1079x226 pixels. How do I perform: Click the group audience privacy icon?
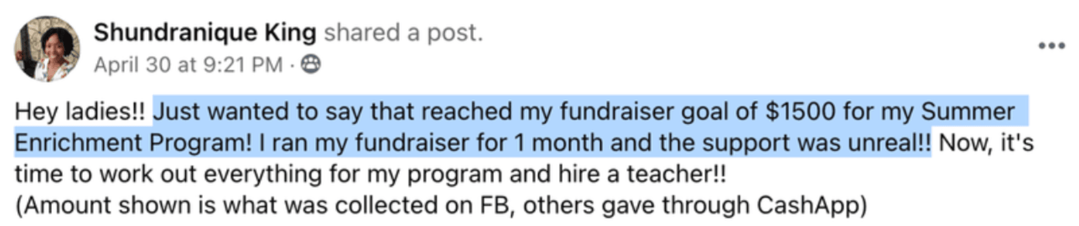311,64
